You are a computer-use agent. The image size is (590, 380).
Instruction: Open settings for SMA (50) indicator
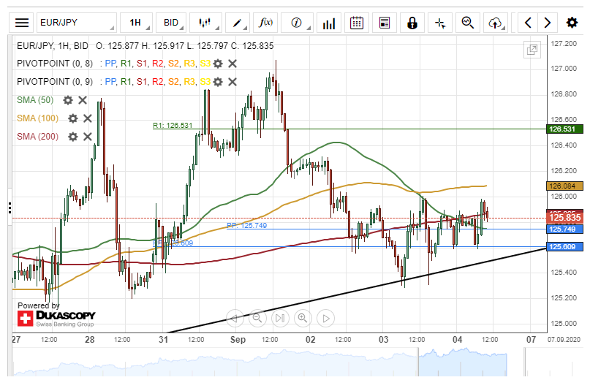click(68, 100)
